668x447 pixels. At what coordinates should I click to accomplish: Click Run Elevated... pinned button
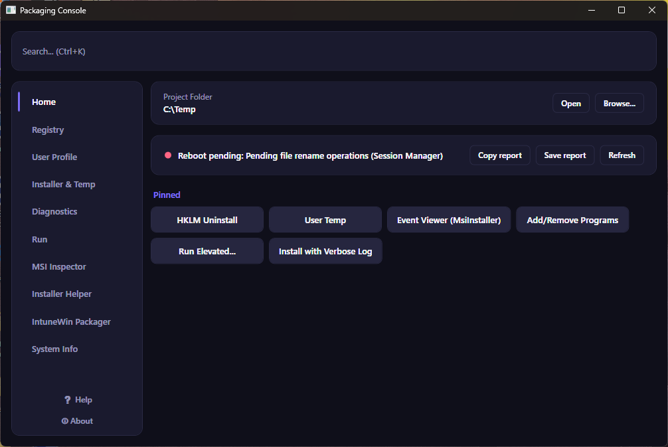pyautogui.click(x=207, y=251)
